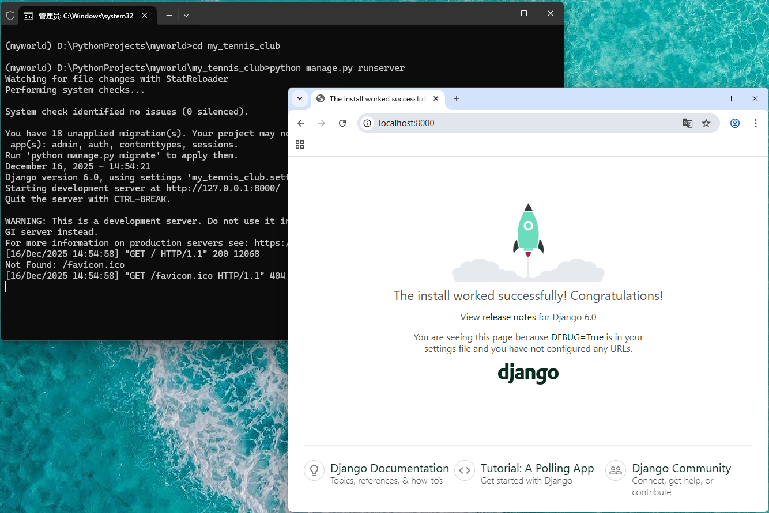Bookmark this page with the star icon

tap(706, 123)
